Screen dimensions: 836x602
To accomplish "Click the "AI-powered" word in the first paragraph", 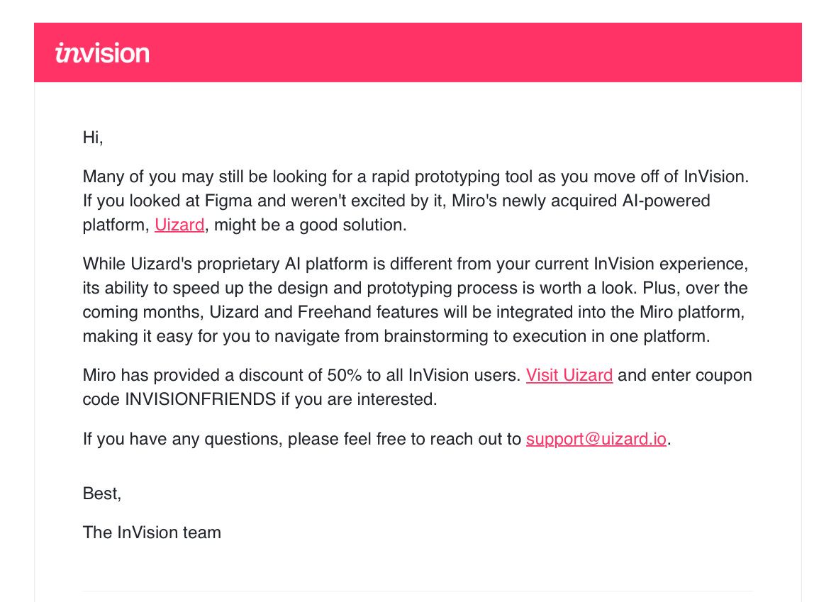I will click(666, 201).
